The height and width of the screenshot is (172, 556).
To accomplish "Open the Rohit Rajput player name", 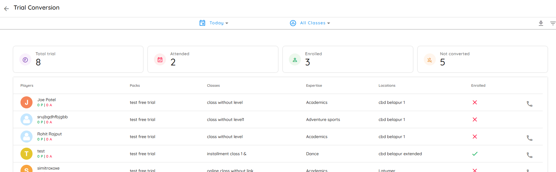I will pyautogui.click(x=49, y=134).
